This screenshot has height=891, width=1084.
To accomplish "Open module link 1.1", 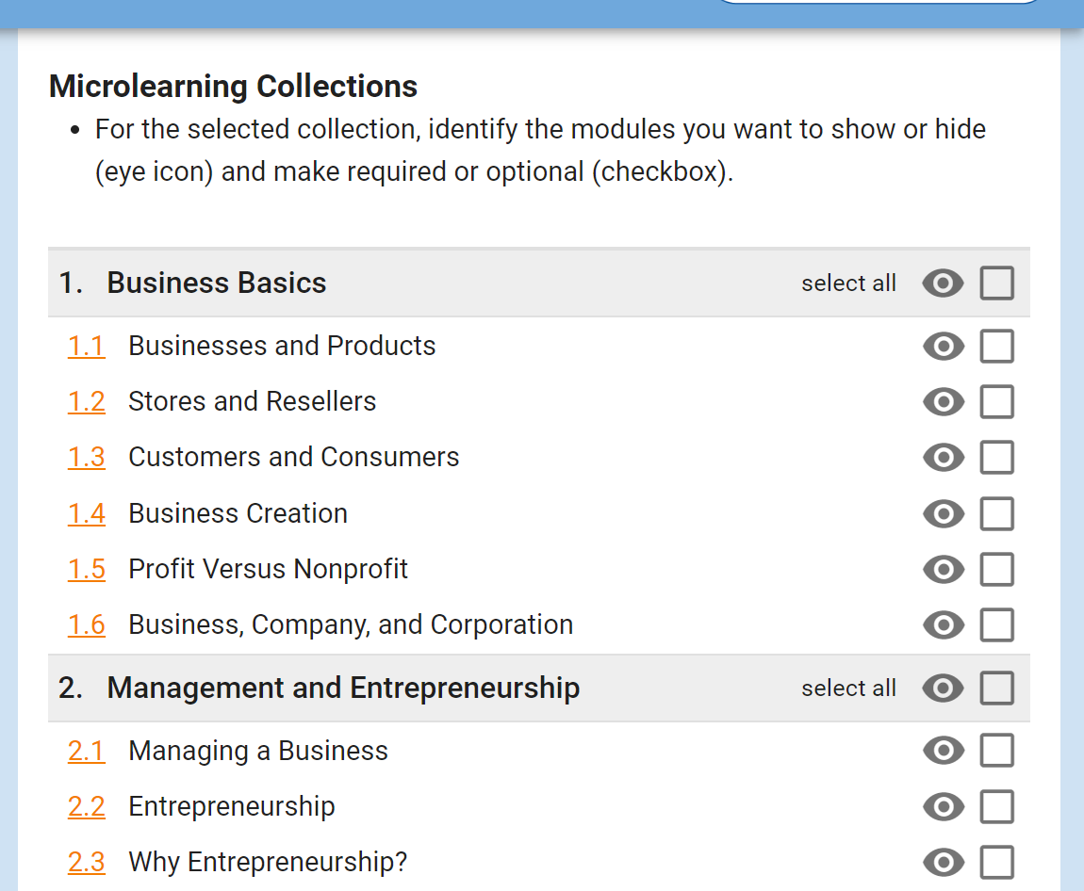I will click(x=87, y=346).
